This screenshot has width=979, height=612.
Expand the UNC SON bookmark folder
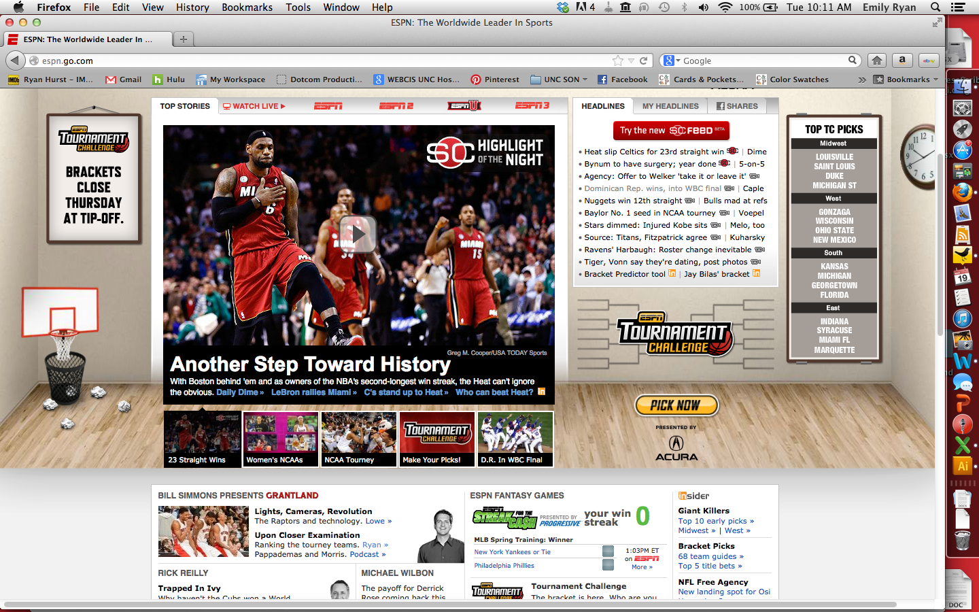click(x=560, y=80)
